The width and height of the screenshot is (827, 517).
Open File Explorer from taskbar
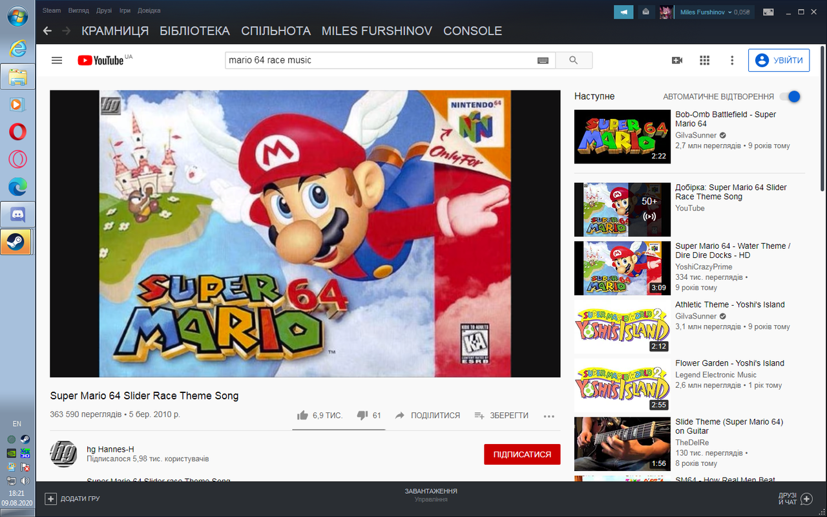click(x=17, y=76)
